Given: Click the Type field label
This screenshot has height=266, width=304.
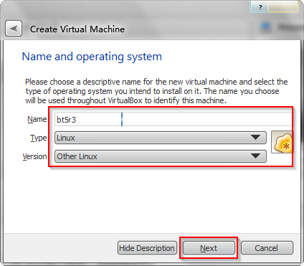Looking at the screenshot, I should [38, 138].
